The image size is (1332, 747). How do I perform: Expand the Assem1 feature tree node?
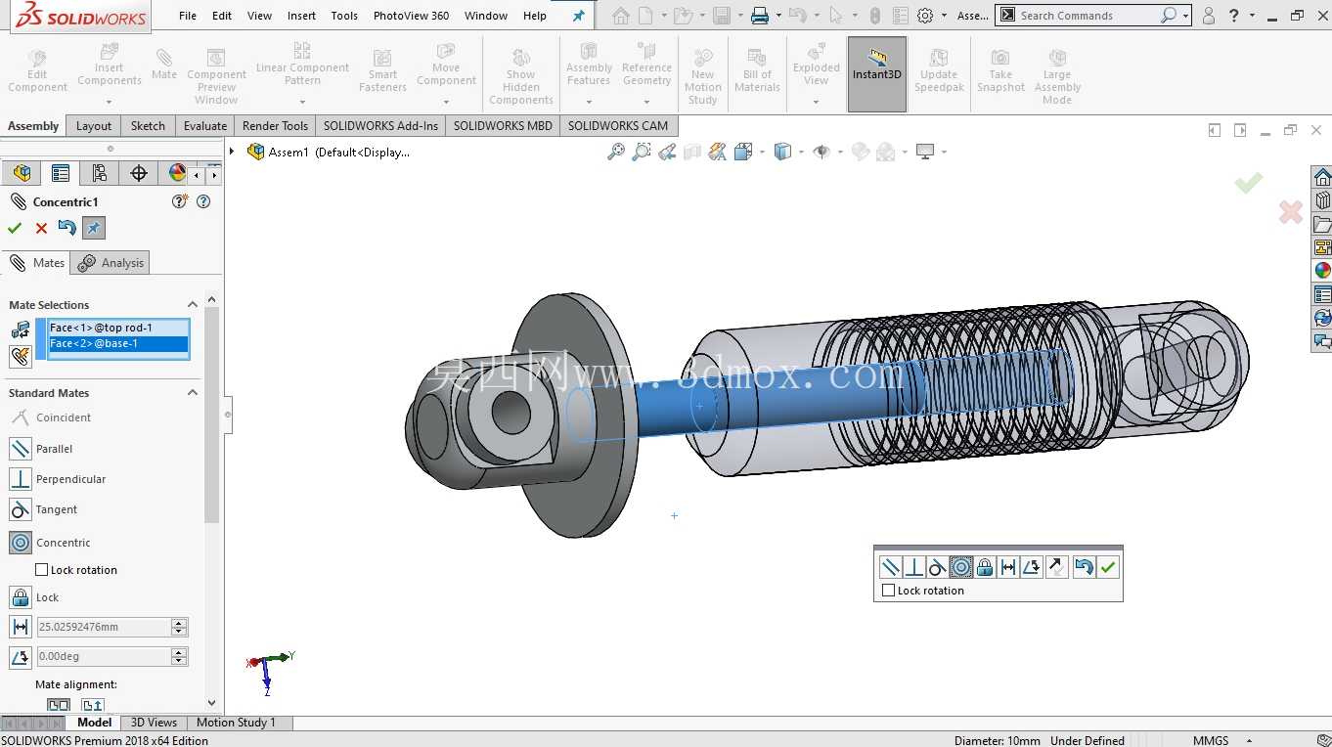[232, 152]
